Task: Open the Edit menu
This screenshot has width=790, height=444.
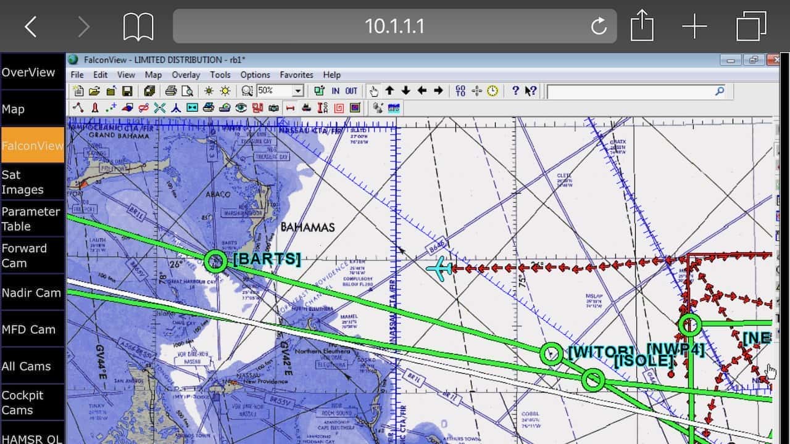Action: [101, 75]
